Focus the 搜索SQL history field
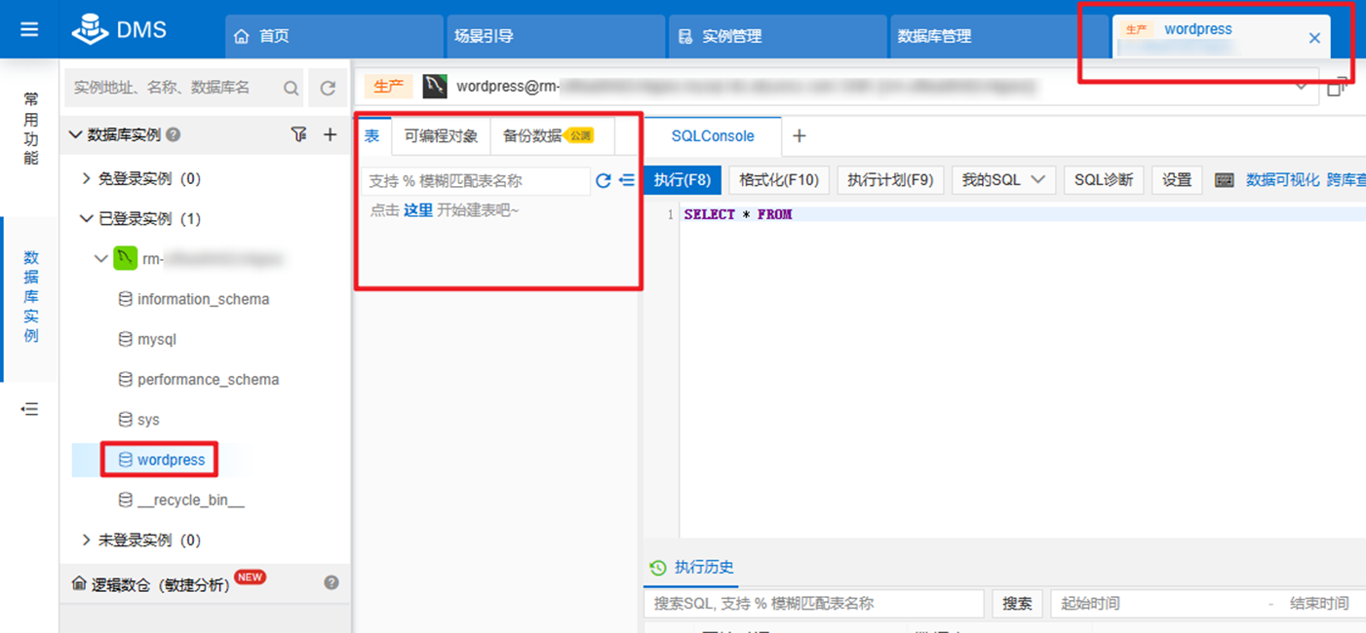 click(813, 604)
